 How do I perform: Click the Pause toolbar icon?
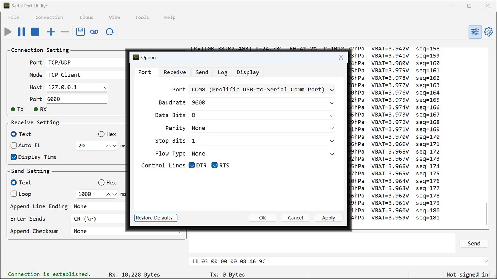tap(21, 32)
